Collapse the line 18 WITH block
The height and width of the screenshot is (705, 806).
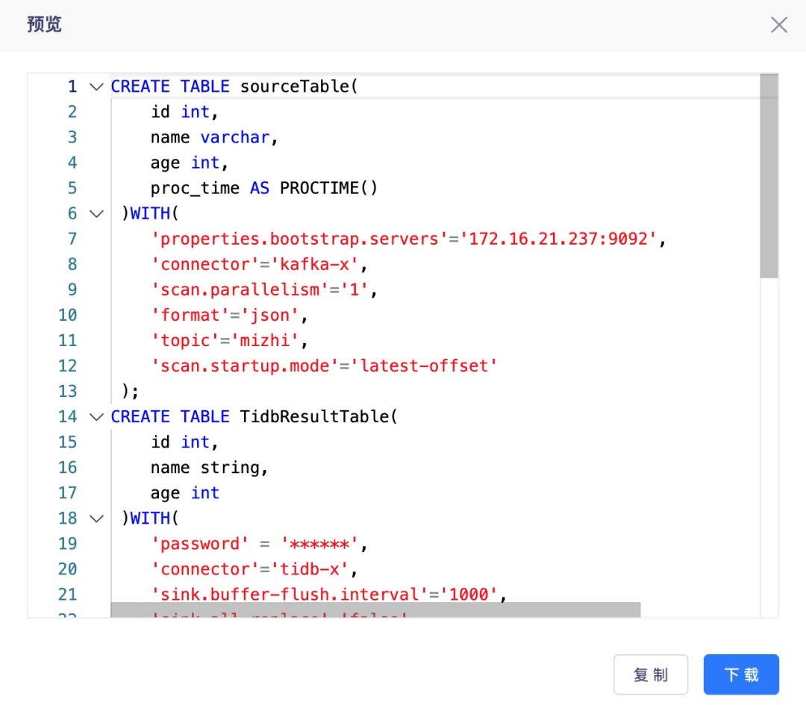(96, 518)
